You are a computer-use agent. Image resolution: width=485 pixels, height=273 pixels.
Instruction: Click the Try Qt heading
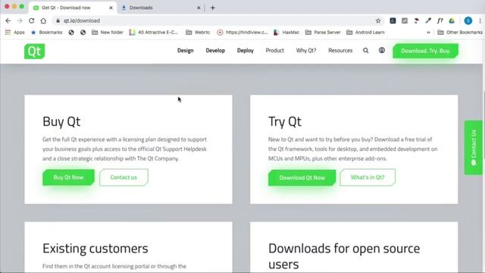285,121
